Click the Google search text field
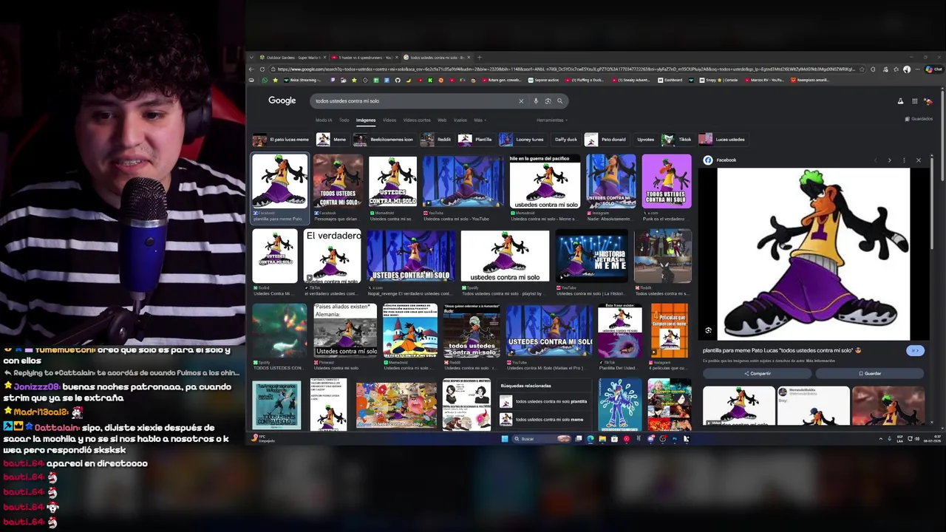The image size is (946, 532). pyautogui.click(x=414, y=101)
